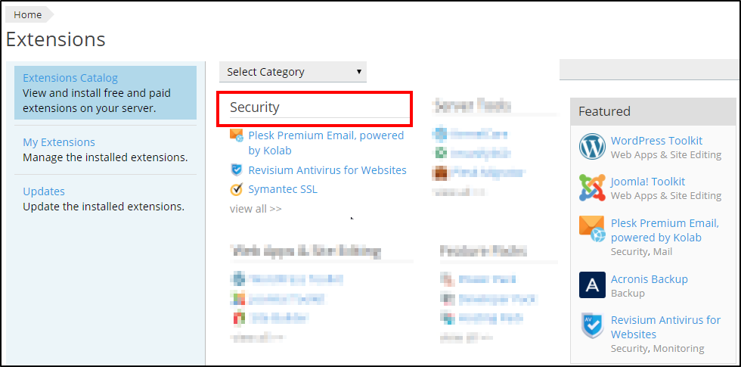
Task: Click the Plesk Premium Email icon in Featured
Action: tap(592, 229)
